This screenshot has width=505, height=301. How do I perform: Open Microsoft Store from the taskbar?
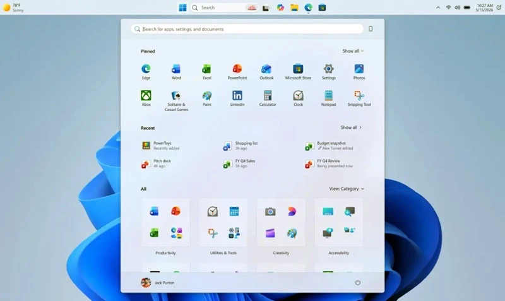(x=322, y=8)
